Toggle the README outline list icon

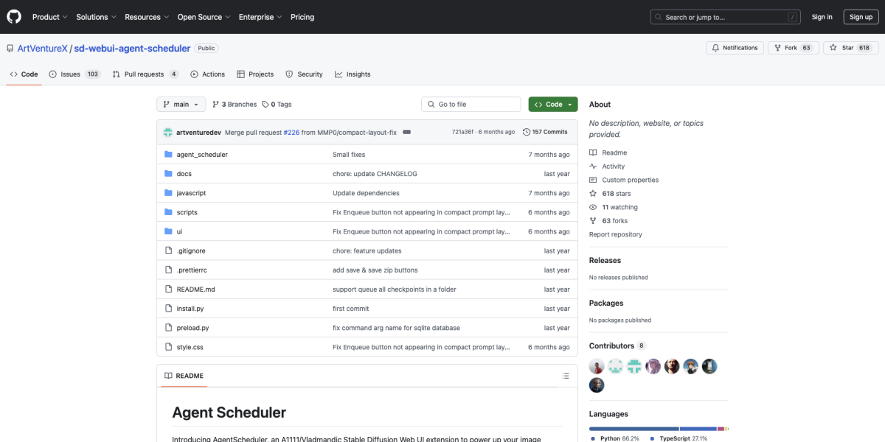tap(566, 375)
